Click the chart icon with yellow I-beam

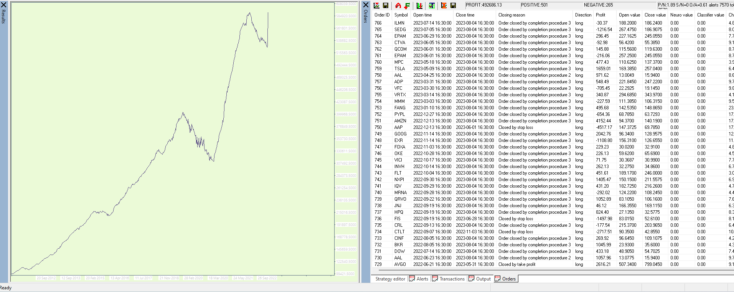coord(444,5)
